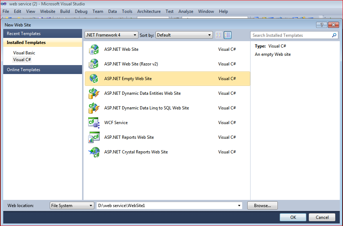Click the Dynamic Data Linq to SQL icon
The image size is (343, 226).
coord(94,108)
